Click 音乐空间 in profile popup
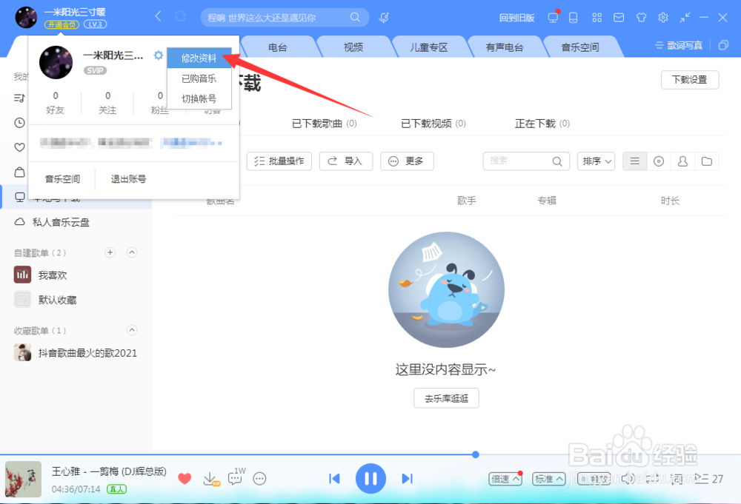The width and height of the screenshot is (741, 504). (62, 179)
